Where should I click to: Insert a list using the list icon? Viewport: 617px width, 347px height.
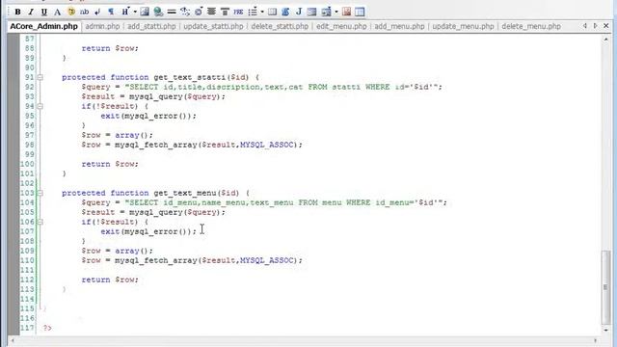[x=253, y=12]
